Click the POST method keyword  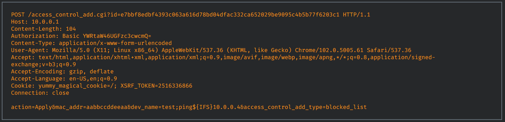pyautogui.click(x=18, y=15)
